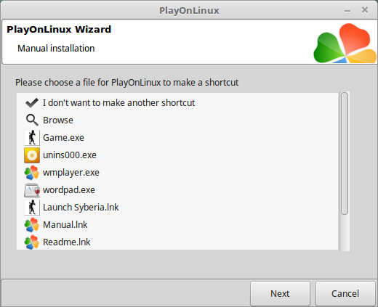Click the PlayOnLinux clover logo in header
Viewport: 378px width, 307px height.
coord(345,44)
